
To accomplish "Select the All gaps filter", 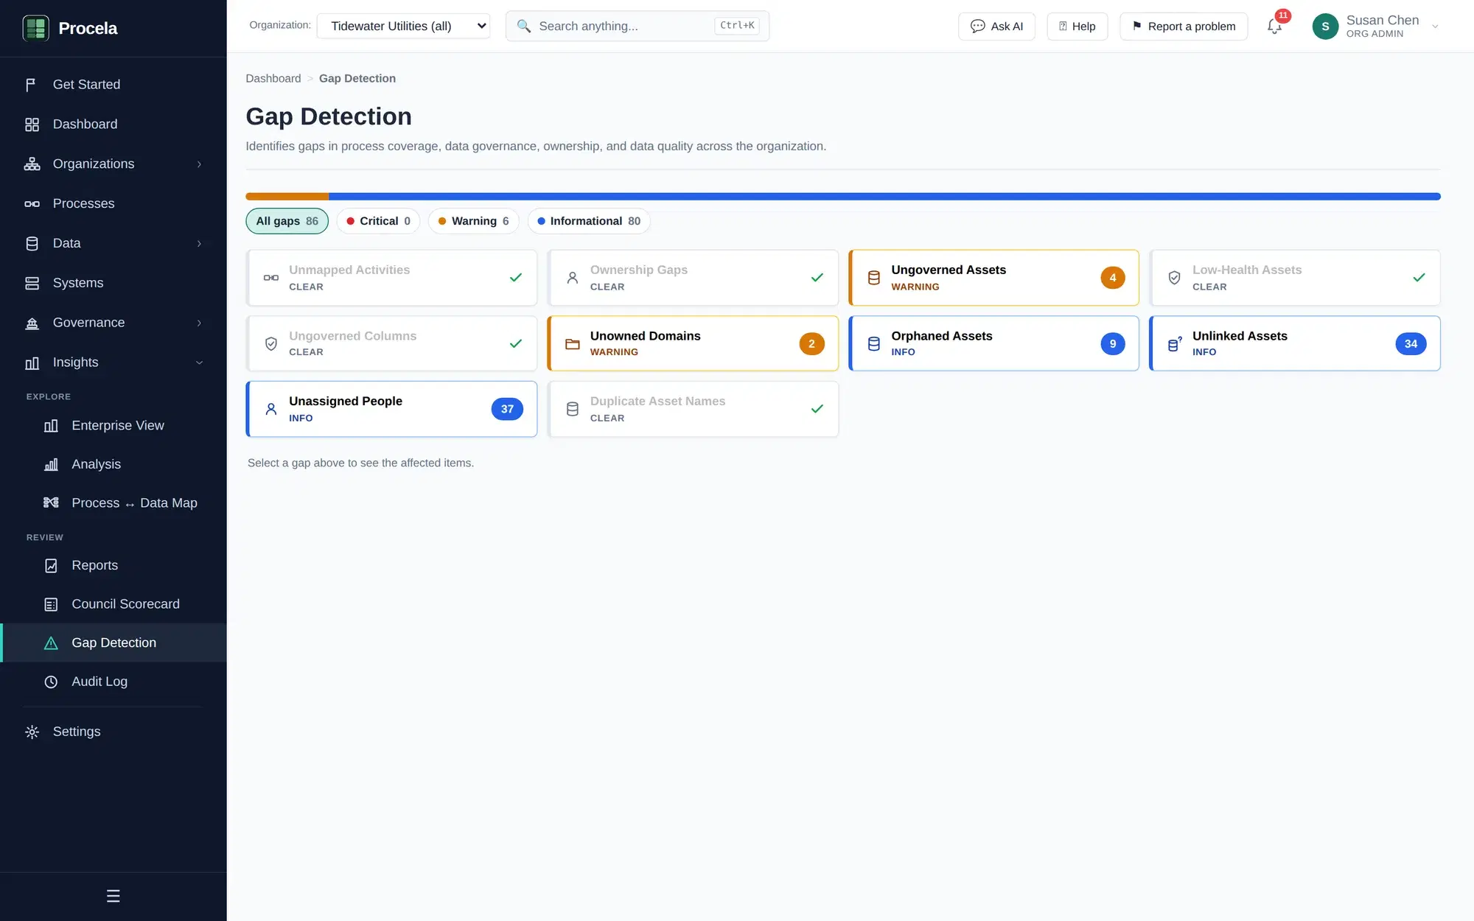I will (287, 222).
